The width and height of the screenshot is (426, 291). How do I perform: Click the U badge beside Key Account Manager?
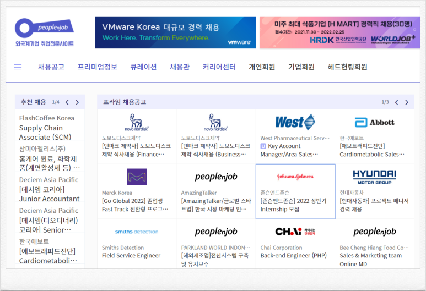coord(263,146)
